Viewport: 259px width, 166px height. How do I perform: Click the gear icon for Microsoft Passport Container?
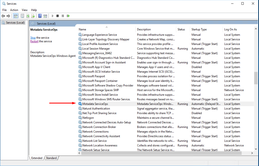[x=80, y=81]
